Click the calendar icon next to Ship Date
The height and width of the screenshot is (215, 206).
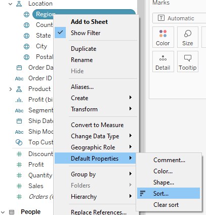click(x=19, y=121)
